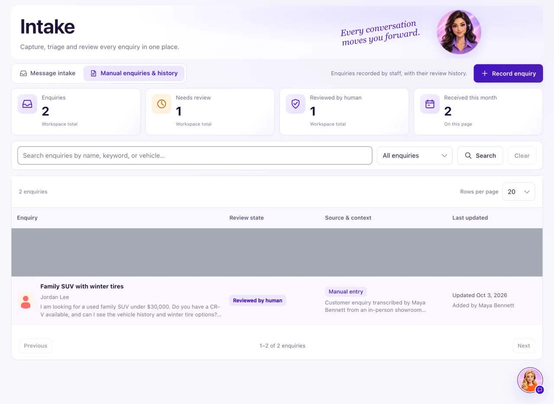554x404 pixels.
Task: Click the chevron on All enquiries dropdown
Action: (x=444, y=156)
